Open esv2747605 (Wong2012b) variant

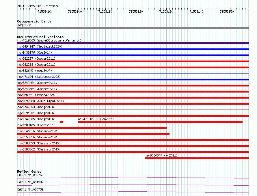[36, 119]
